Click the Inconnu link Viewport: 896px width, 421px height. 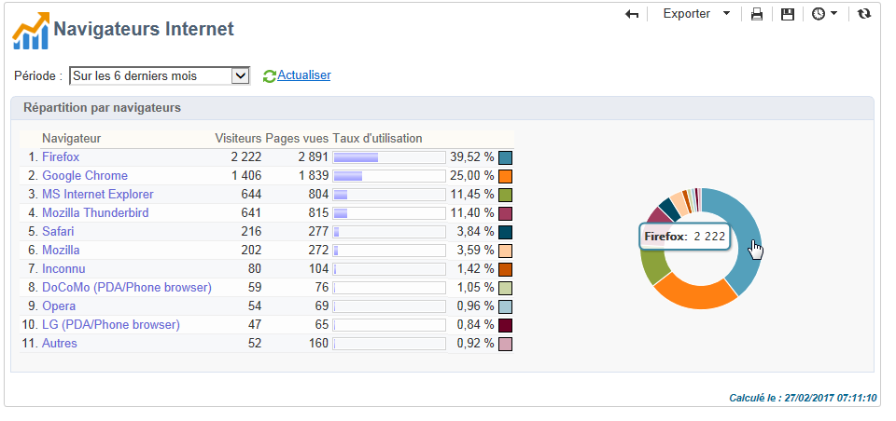[63, 268]
